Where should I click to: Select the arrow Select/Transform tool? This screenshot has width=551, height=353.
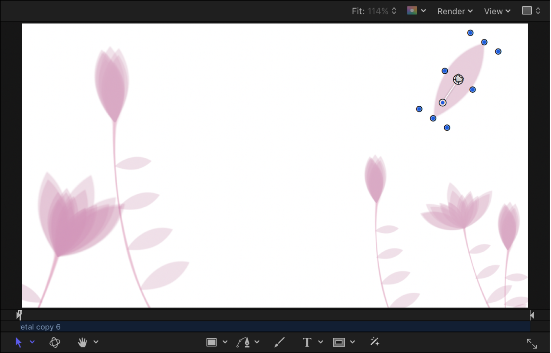(19, 342)
